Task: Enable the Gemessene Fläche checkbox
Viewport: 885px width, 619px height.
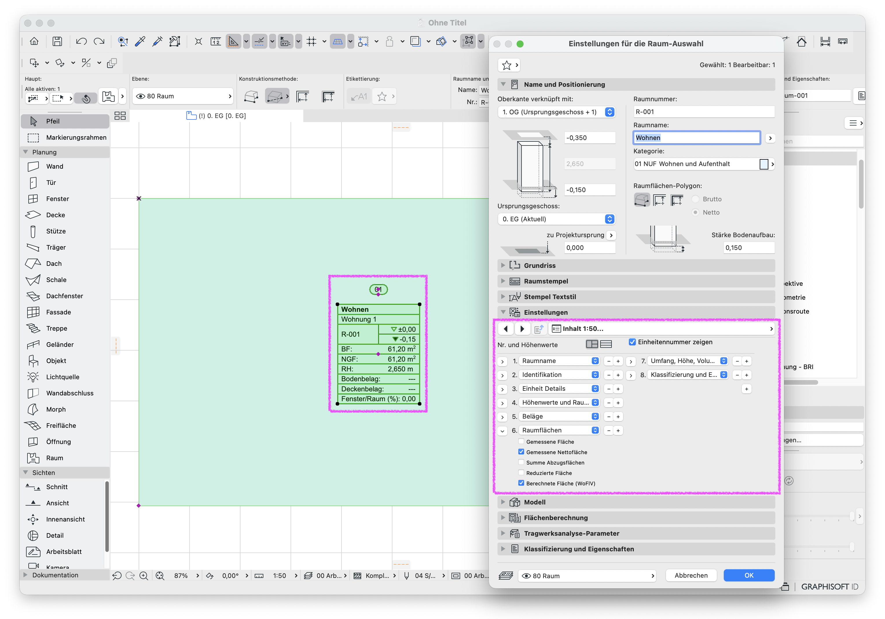Action: (521, 442)
